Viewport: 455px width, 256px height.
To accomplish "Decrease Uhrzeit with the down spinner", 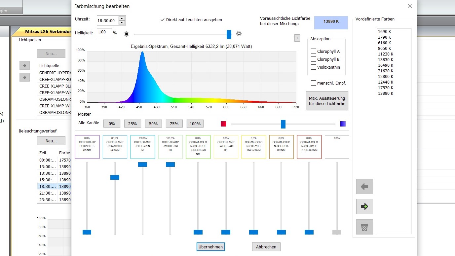I will 122,22.
